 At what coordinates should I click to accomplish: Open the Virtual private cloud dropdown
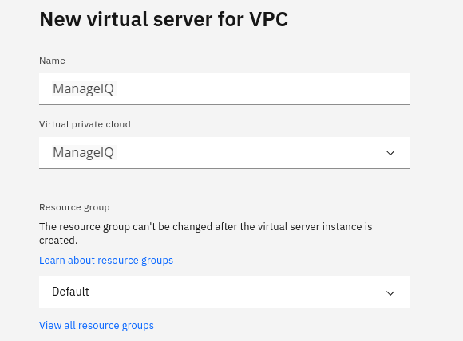(x=224, y=153)
